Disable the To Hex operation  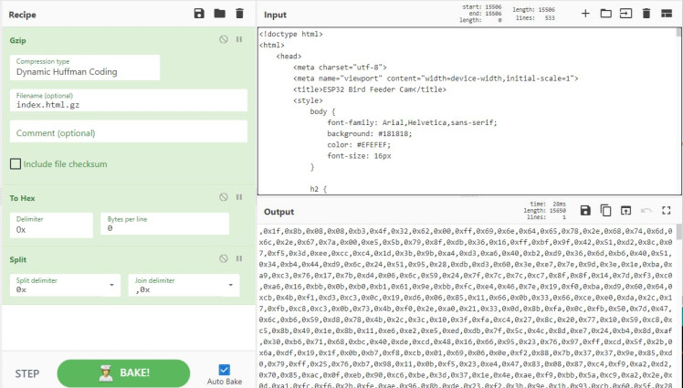224,197
